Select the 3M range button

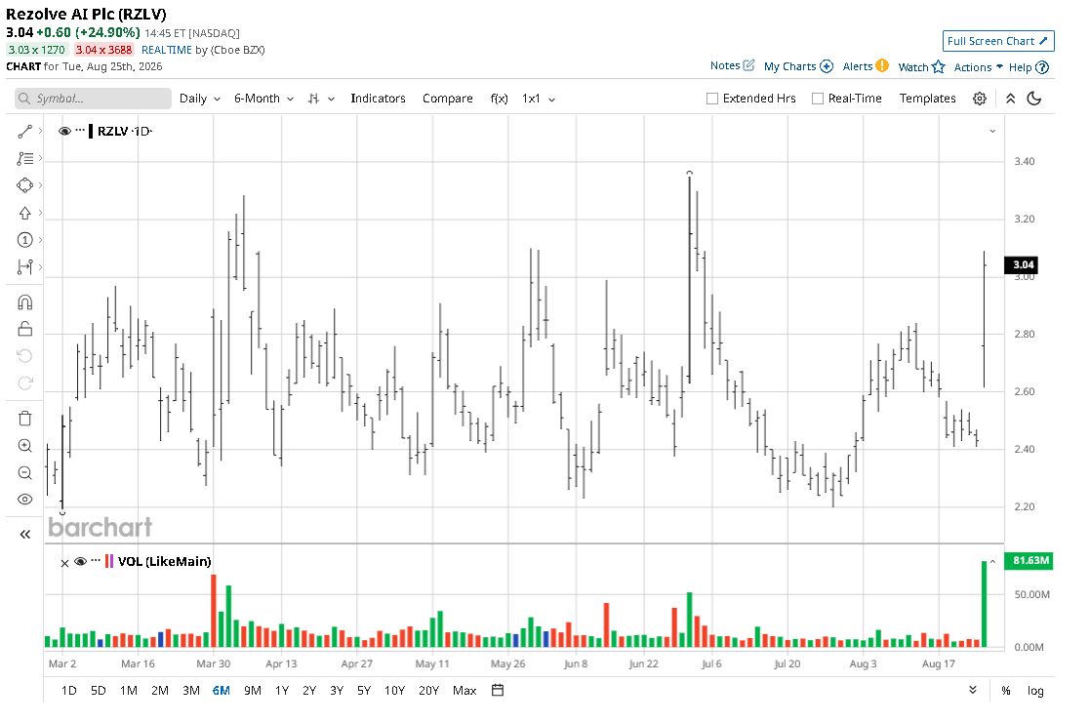(x=191, y=691)
